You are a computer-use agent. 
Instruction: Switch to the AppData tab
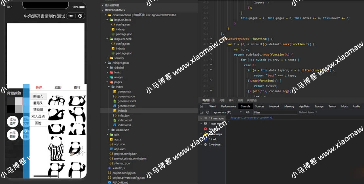click(304, 107)
